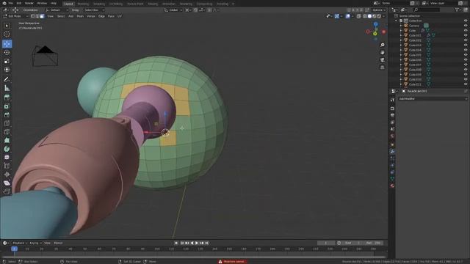This screenshot has height=264, width=470.
Task: Hide the Camera object via eye icon
Action: pyautogui.click(x=466, y=26)
